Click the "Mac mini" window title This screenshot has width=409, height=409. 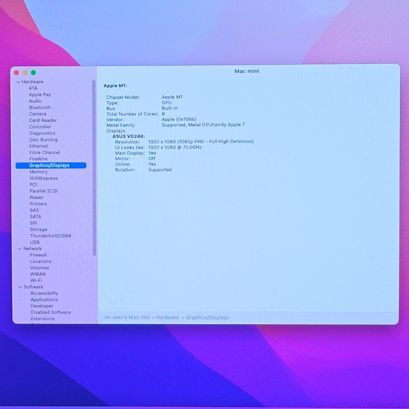click(x=247, y=71)
